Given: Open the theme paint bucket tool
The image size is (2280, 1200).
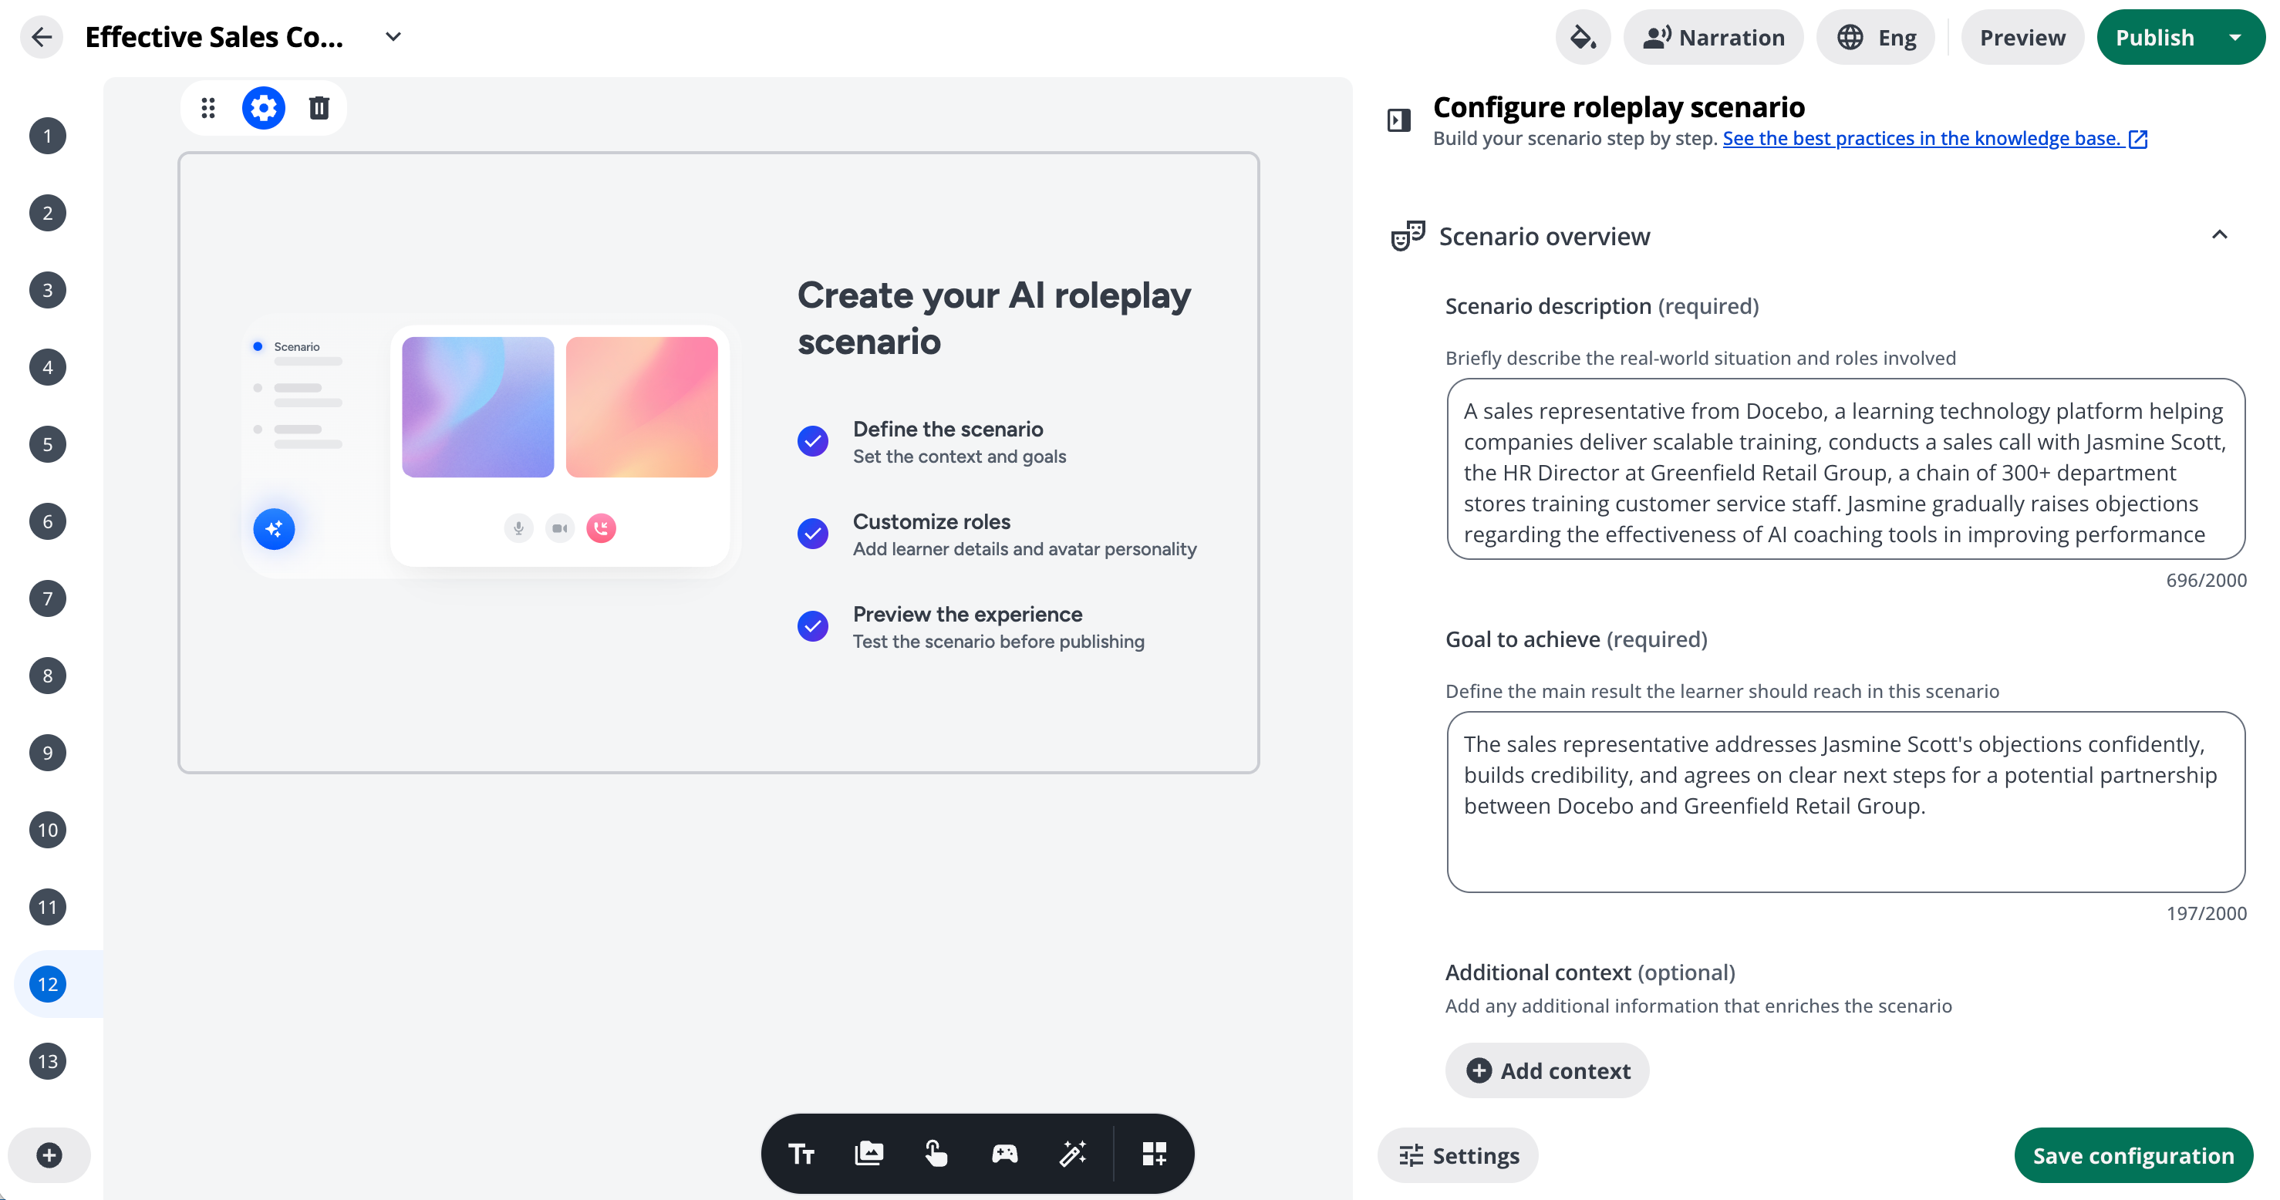Looking at the screenshot, I should pos(1583,37).
